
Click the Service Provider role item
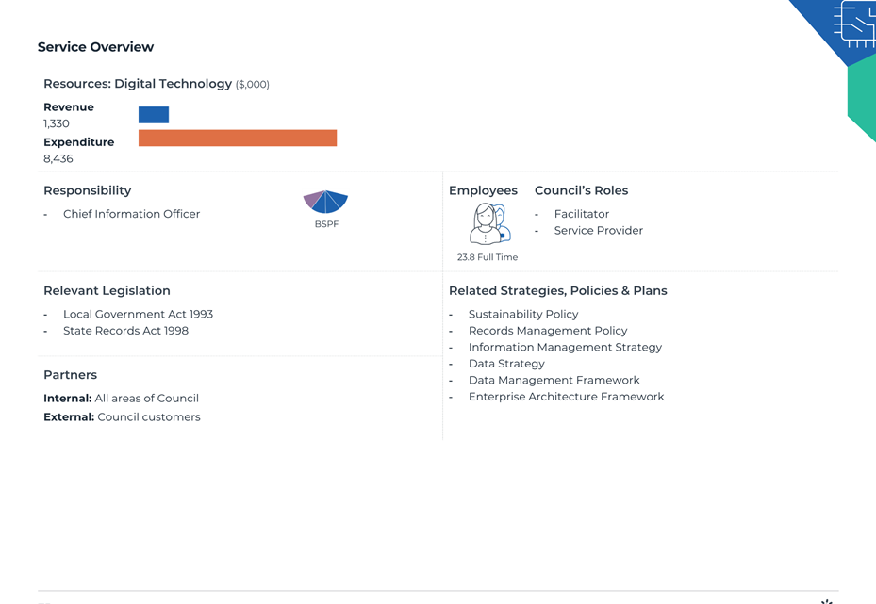[x=599, y=231]
